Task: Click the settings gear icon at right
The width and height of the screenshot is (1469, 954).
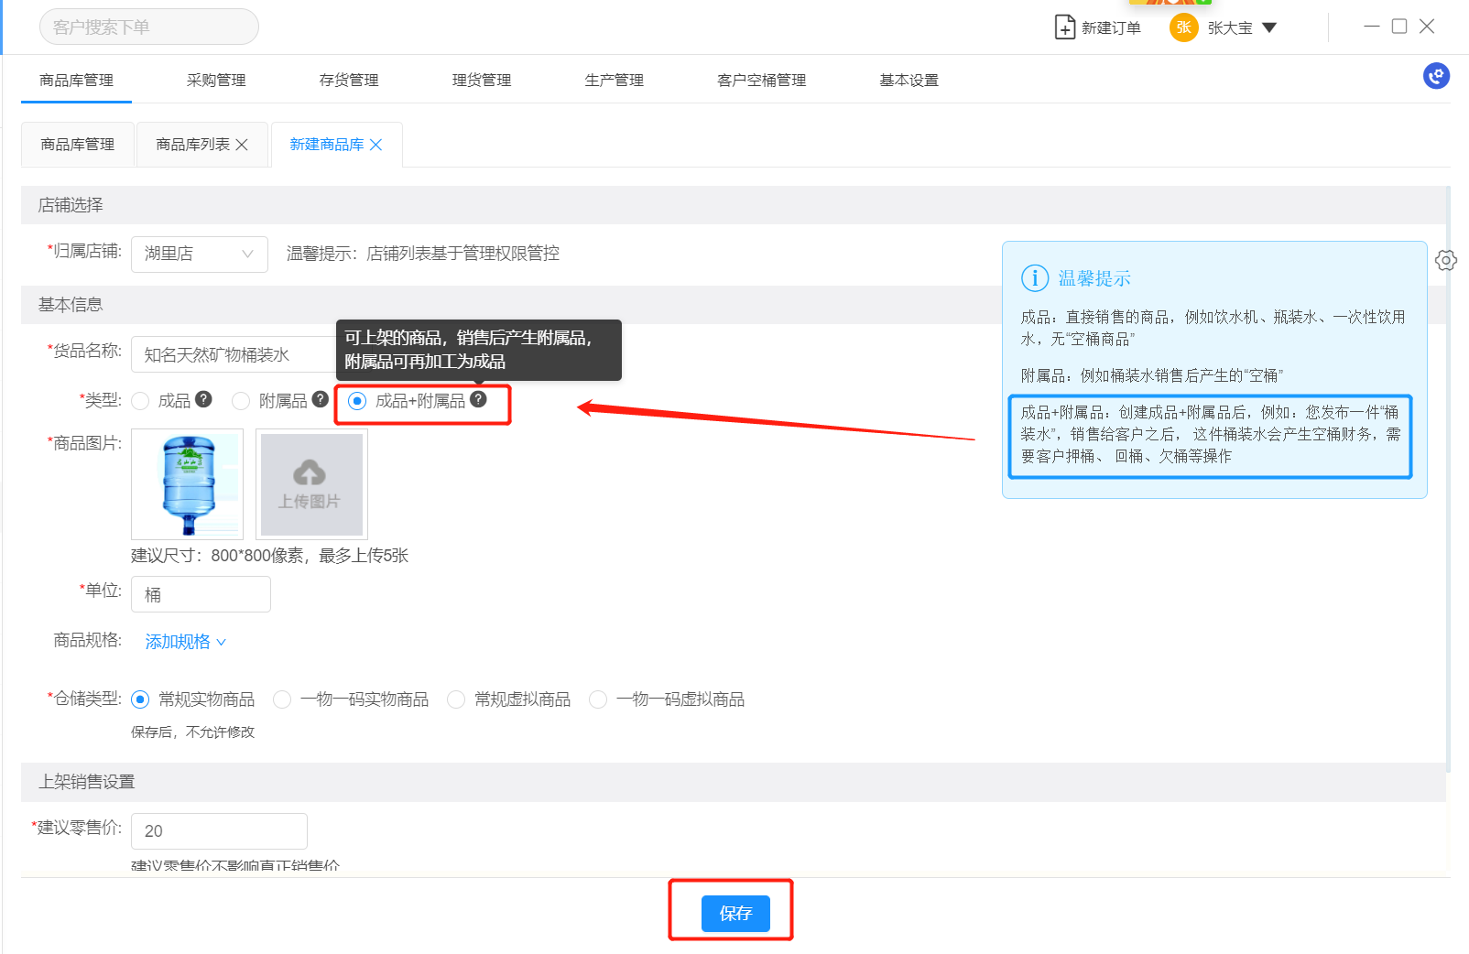Action: [1446, 260]
